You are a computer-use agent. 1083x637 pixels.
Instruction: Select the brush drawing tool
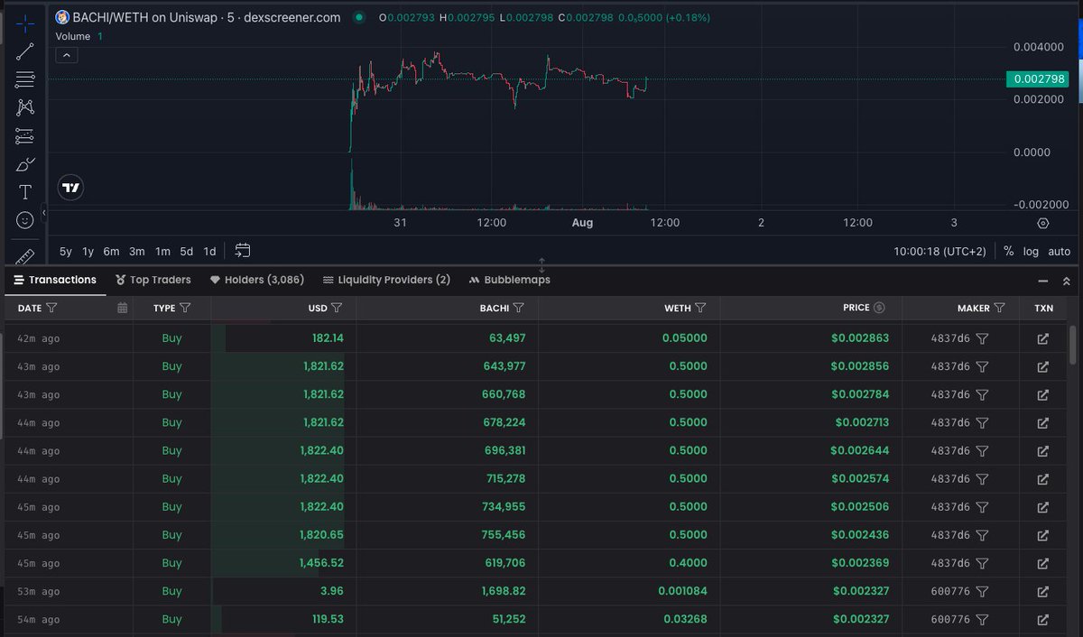25,164
